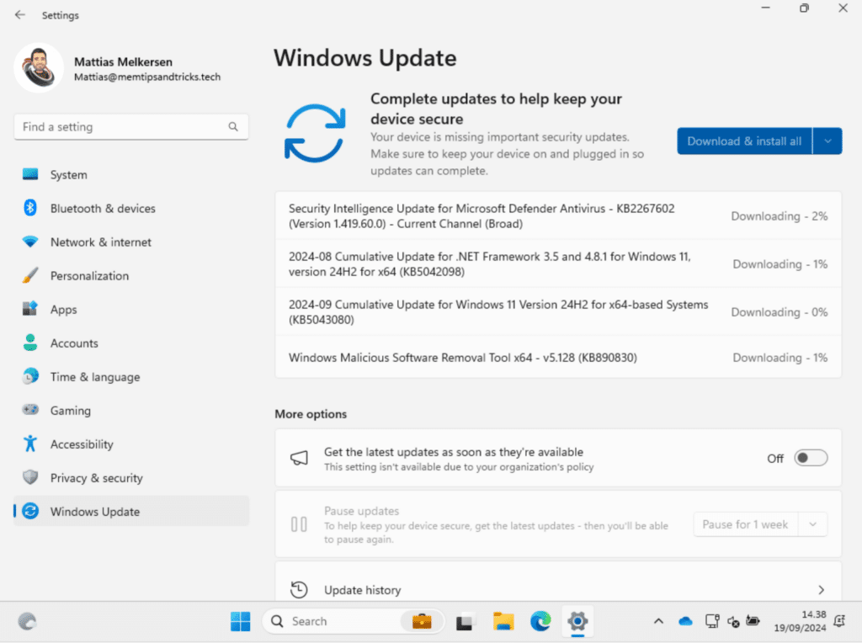The height and width of the screenshot is (643, 862).
Task: Click the More options heading
Action: coord(311,414)
